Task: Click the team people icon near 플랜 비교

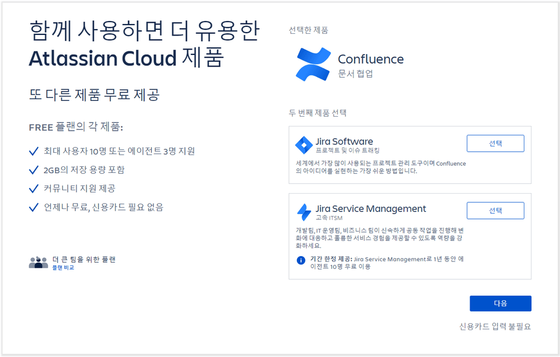Action: [x=38, y=262]
